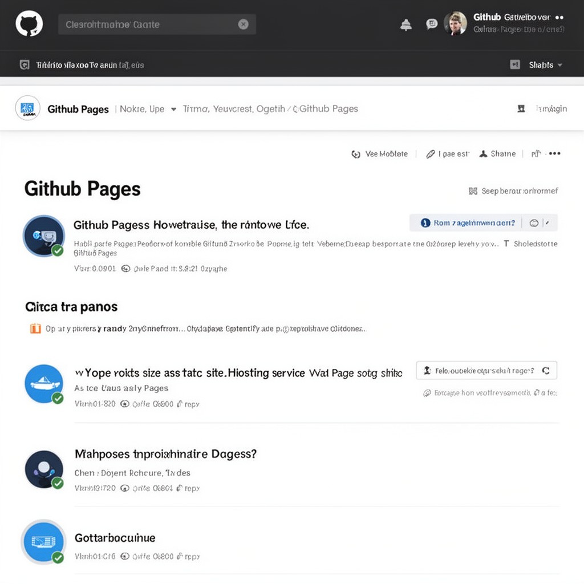Expand the small chevron beside smiley
Screen dimensions: 584x584
(x=547, y=223)
